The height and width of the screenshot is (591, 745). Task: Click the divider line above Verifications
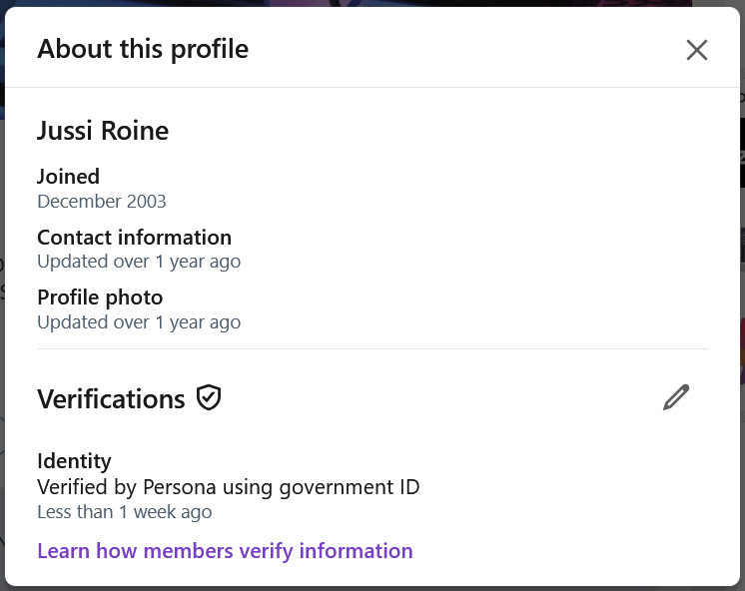[372, 348]
